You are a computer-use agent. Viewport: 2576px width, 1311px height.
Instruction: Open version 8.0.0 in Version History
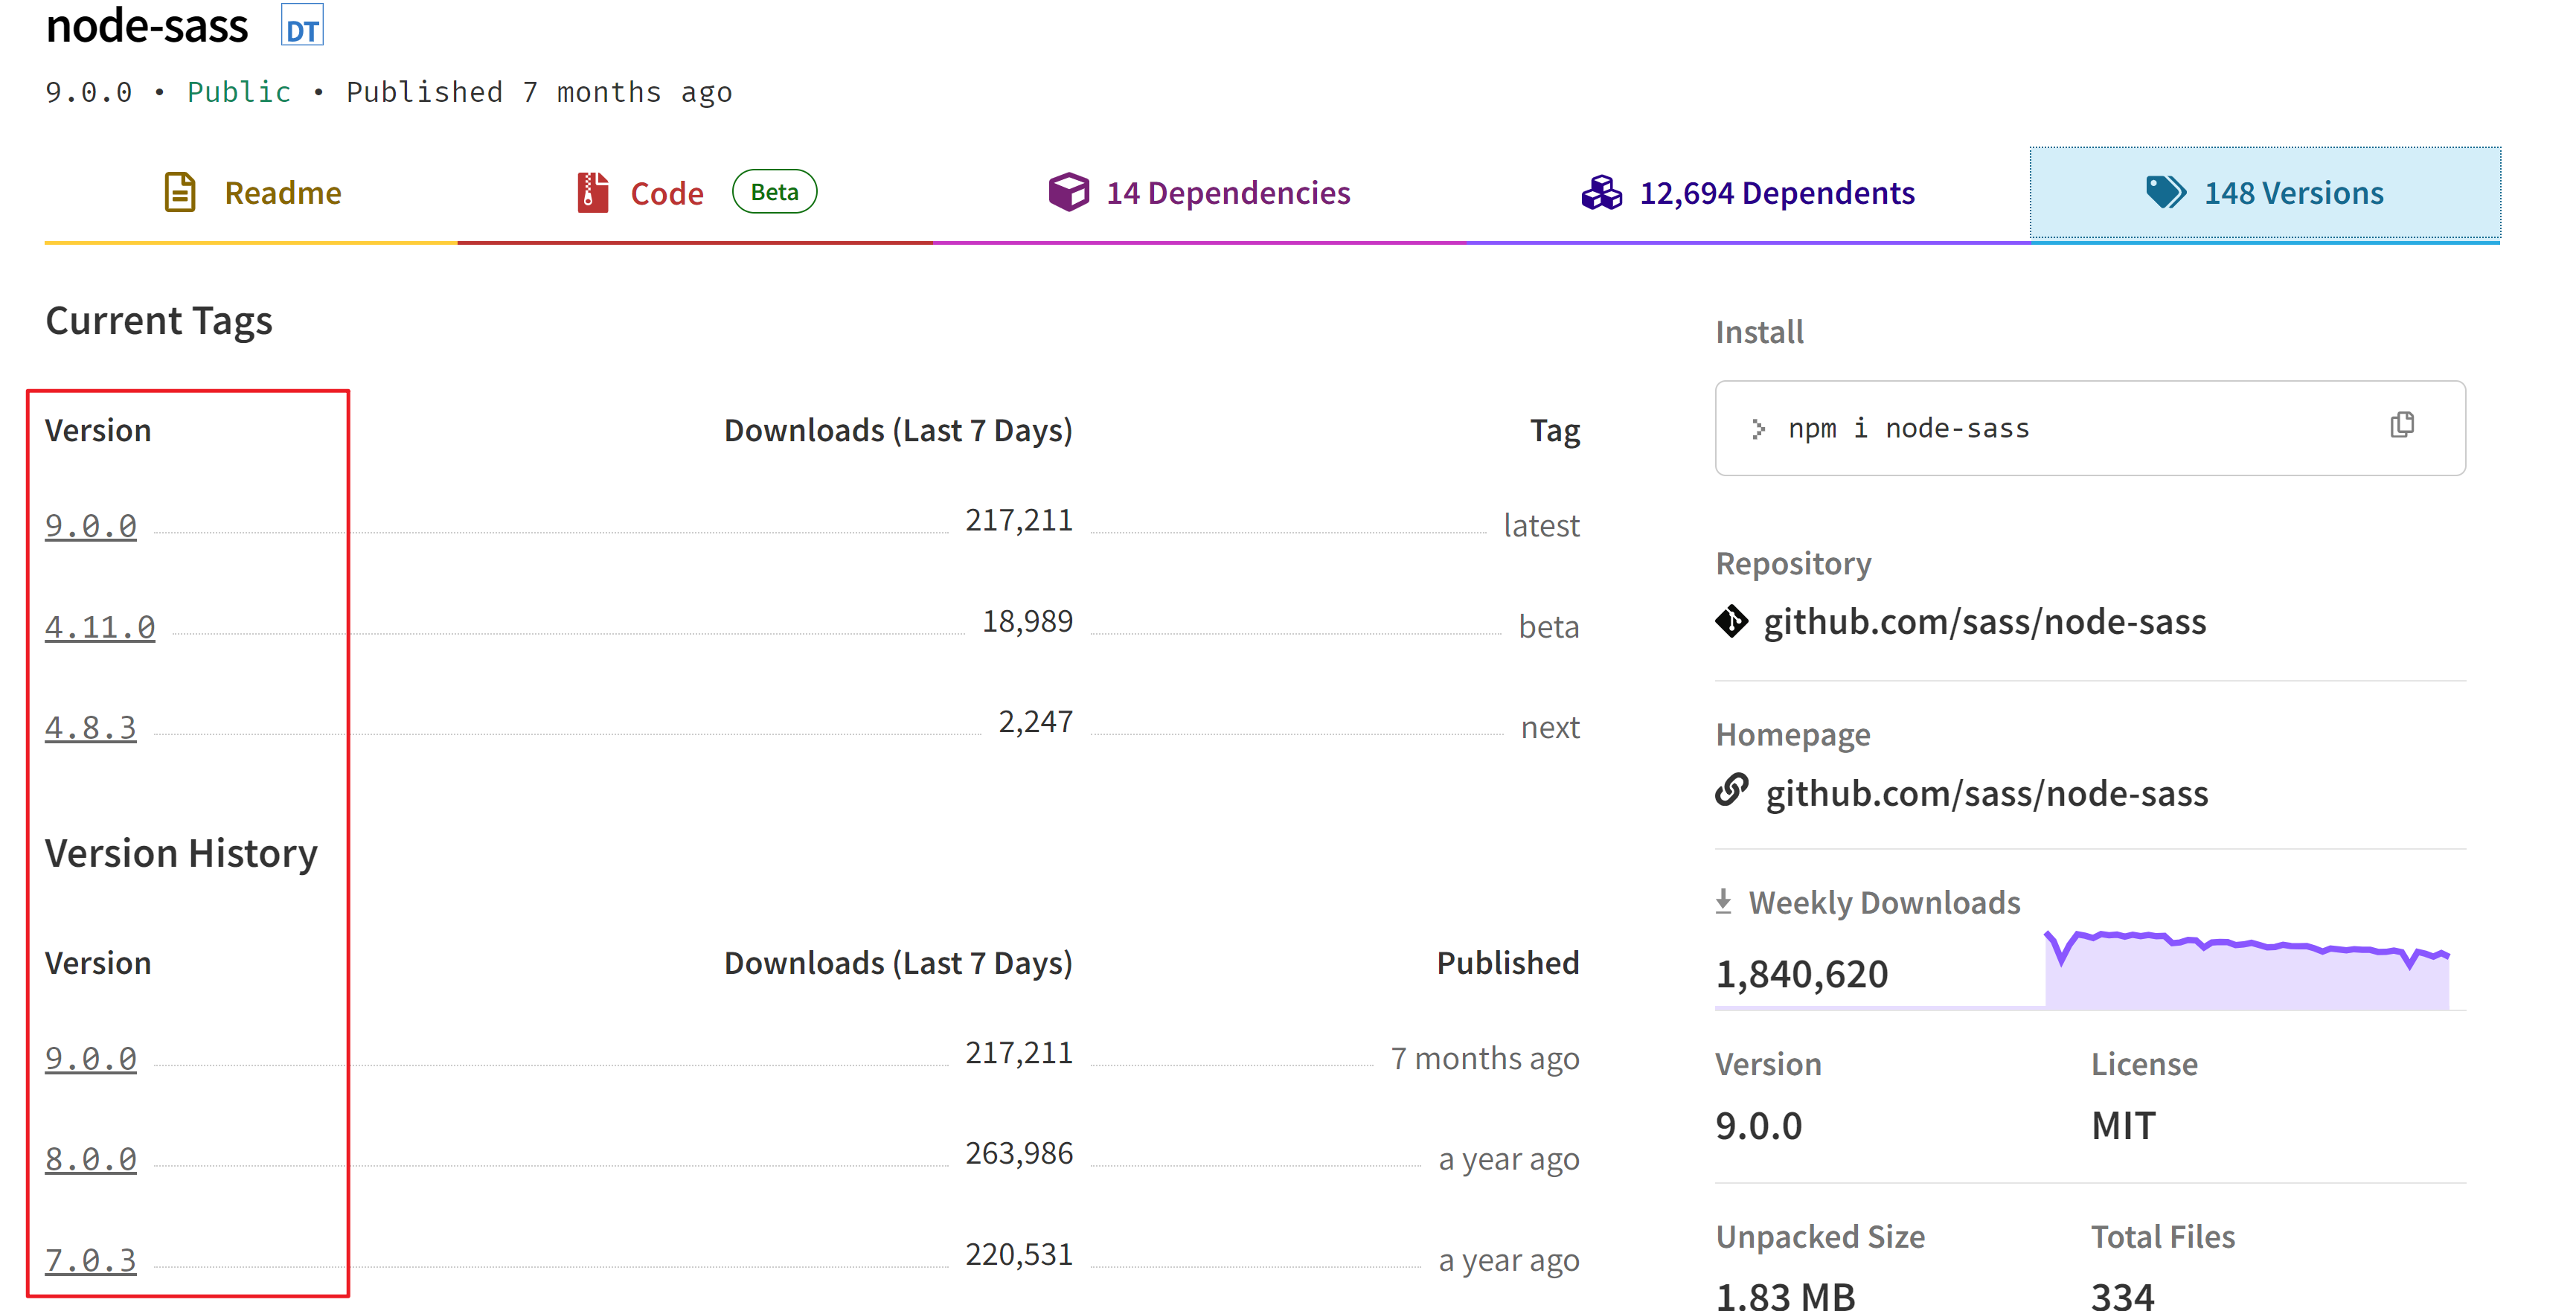point(91,1159)
